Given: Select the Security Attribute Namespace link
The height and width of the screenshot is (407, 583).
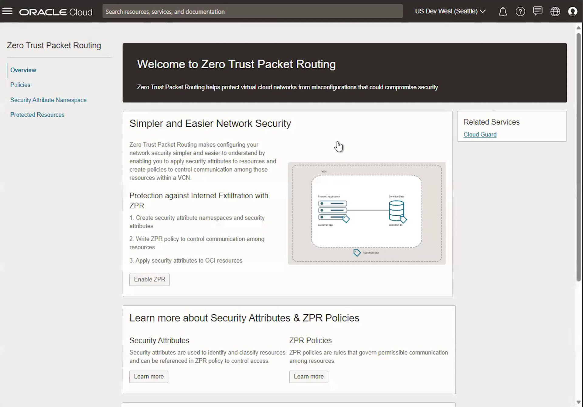Looking at the screenshot, I should (x=48, y=100).
